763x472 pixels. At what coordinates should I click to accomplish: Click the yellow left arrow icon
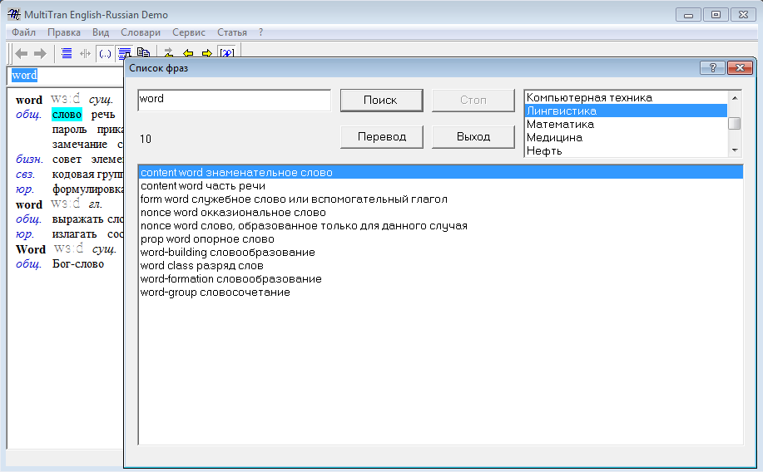[x=188, y=53]
